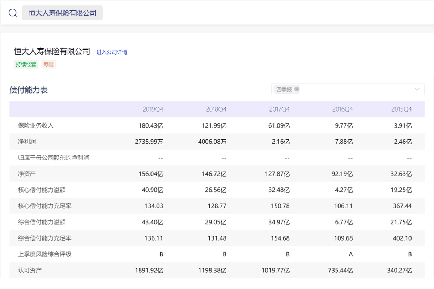
Task: Click the 92.19亿 net assets value
Action: pos(342,174)
